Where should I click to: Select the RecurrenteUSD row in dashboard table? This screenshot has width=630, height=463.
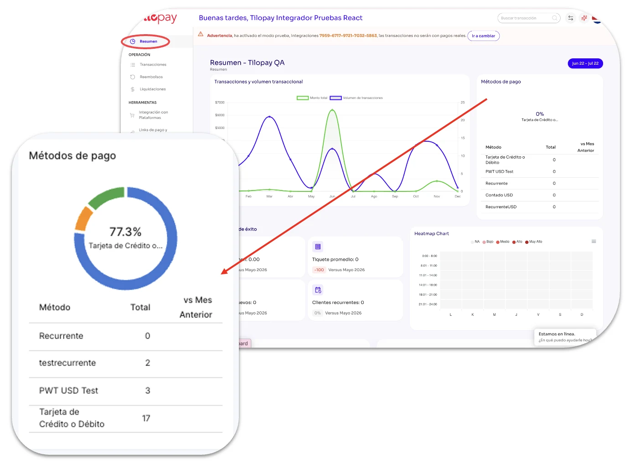click(x=540, y=207)
